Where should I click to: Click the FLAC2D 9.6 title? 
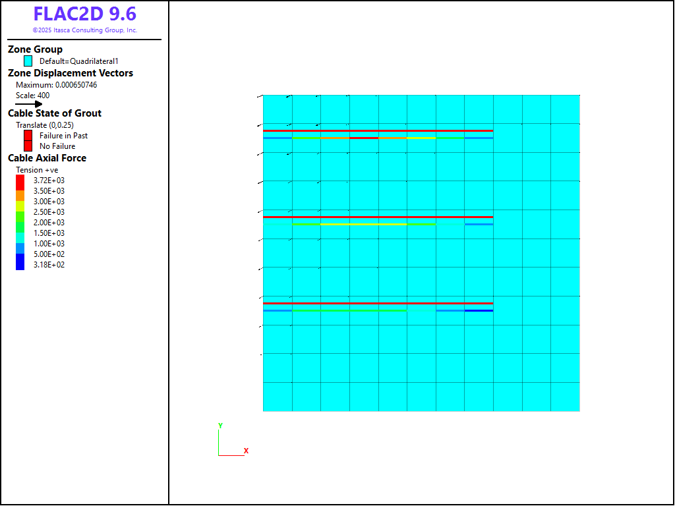click(x=84, y=14)
